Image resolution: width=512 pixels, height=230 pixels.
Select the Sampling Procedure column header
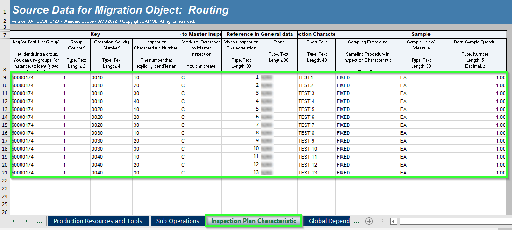click(x=367, y=55)
